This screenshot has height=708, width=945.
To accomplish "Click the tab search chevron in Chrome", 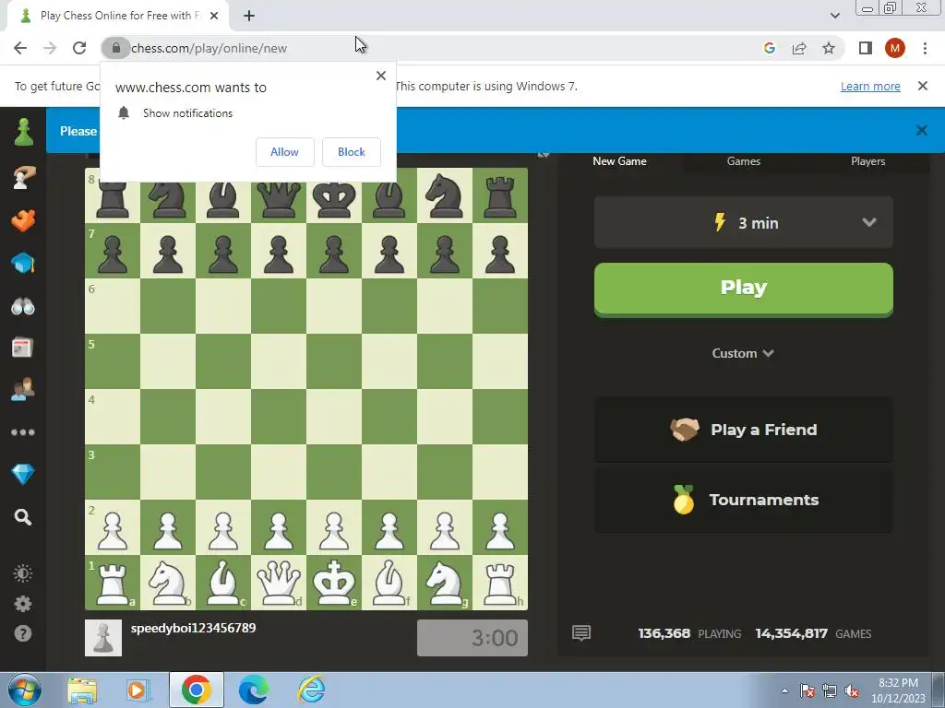I will (834, 16).
